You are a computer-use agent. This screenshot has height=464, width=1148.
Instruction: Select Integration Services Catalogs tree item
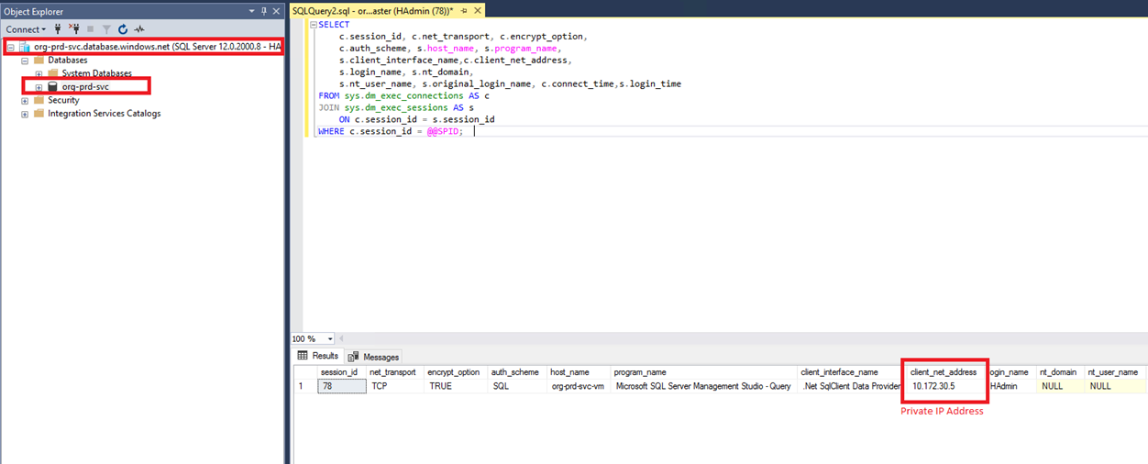(104, 115)
